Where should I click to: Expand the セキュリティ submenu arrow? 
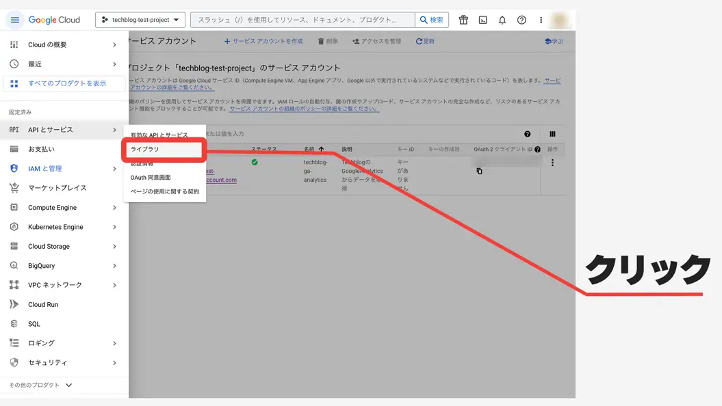pos(114,363)
